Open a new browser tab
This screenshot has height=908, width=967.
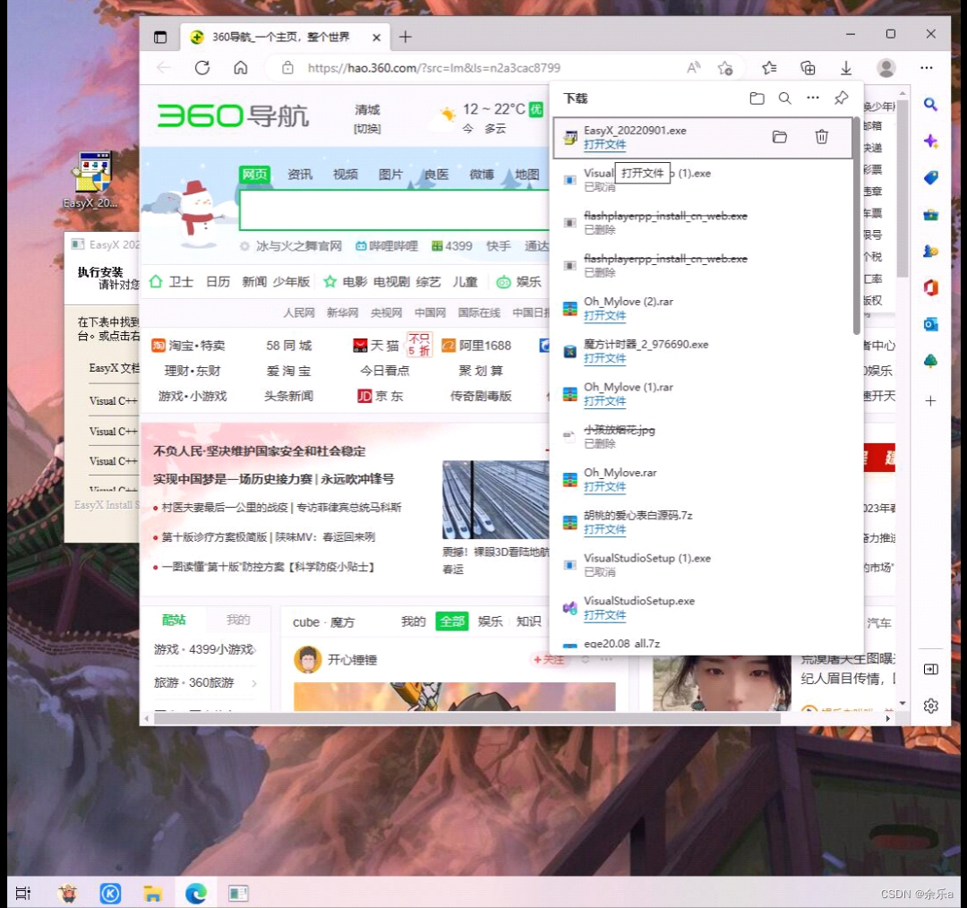click(x=406, y=37)
